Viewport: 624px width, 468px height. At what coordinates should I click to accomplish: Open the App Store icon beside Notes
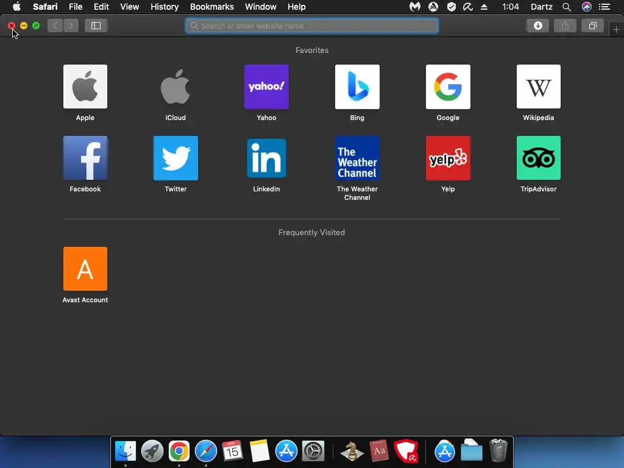tap(286, 452)
